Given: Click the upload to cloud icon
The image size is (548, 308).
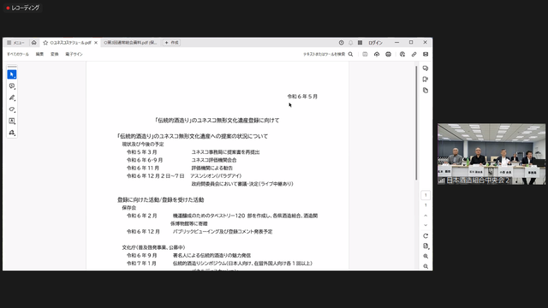Looking at the screenshot, I should pos(377,54).
